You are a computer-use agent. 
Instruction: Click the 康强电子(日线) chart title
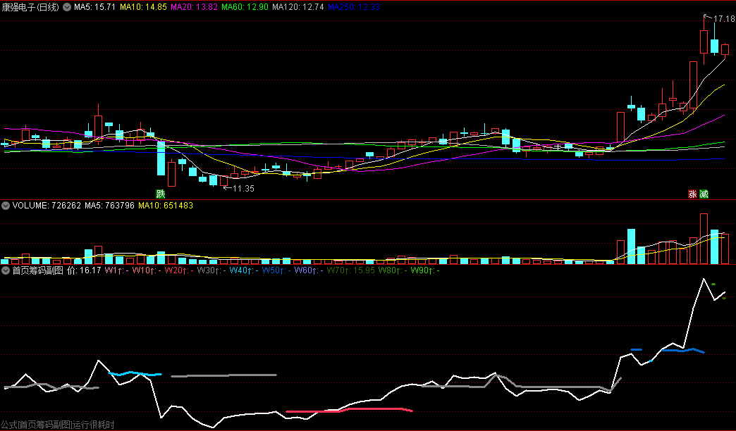(x=30, y=7)
